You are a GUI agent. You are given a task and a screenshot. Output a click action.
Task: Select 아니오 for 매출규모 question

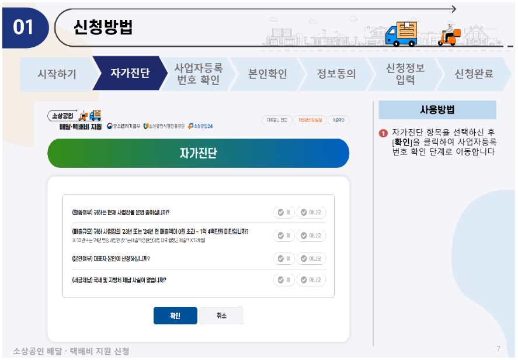311,236
